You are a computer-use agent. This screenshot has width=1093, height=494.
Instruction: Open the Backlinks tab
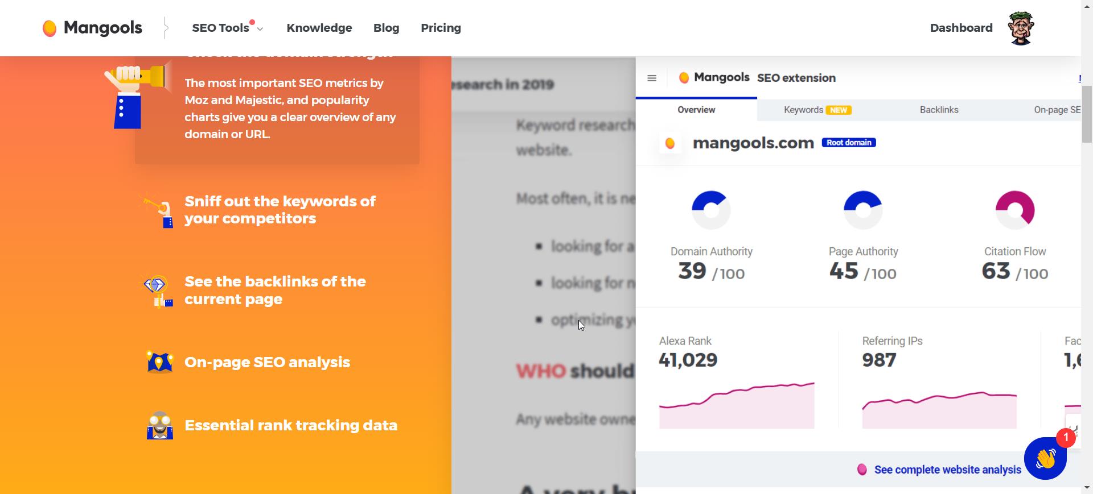(939, 110)
